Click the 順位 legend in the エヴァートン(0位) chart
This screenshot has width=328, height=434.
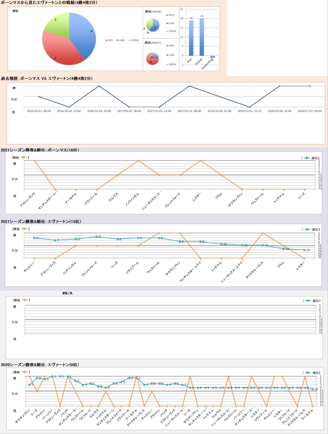(x=312, y=373)
